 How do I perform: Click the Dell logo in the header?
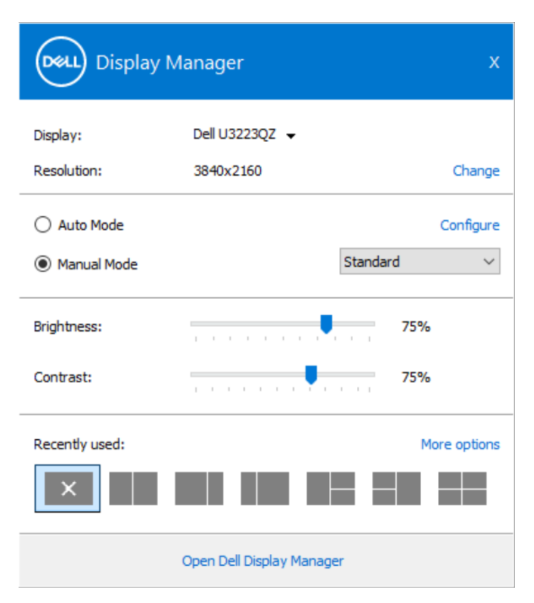[61, 62]
